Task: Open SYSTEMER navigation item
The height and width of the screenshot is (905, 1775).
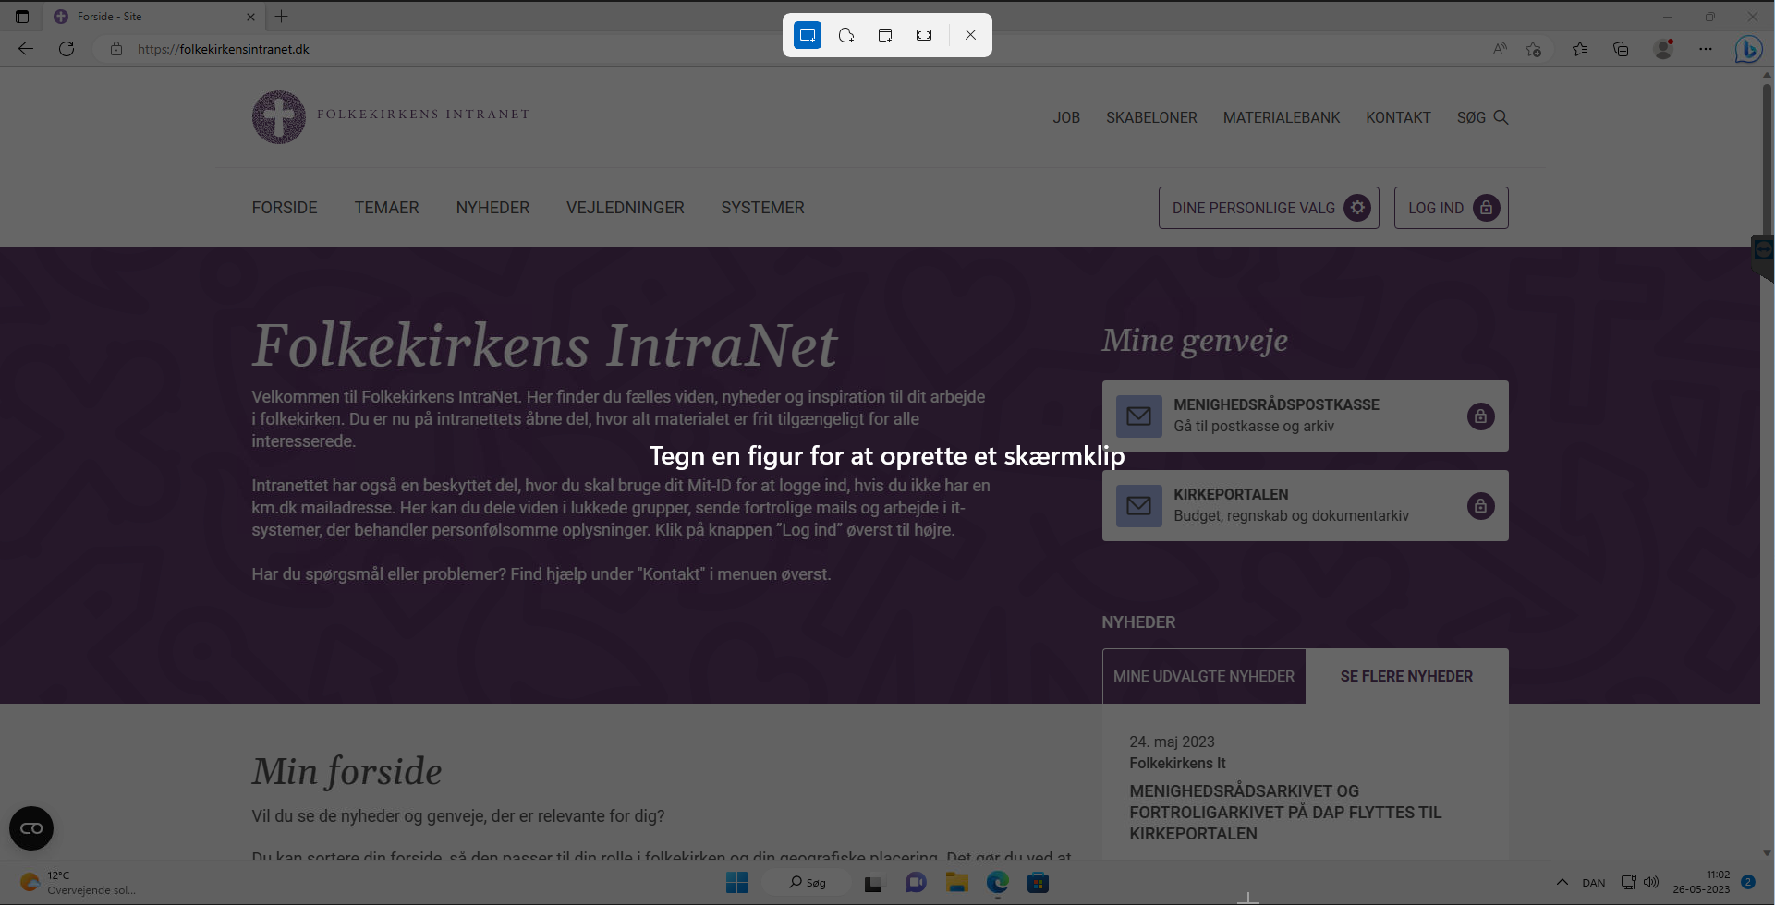Action: 762,208
